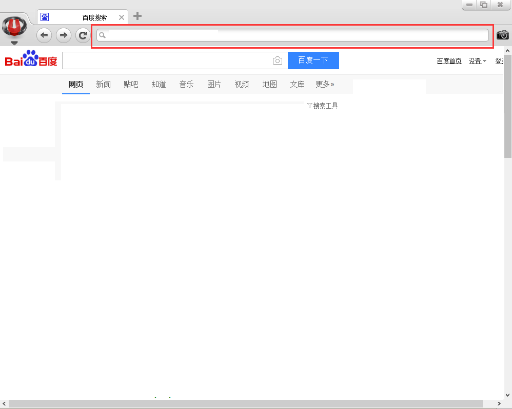512x409 pixels.
Task: Open 搜索工具 search tools
Action: click(x=326, y=106)
